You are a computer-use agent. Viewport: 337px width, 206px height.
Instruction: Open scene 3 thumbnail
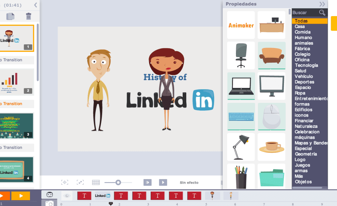point(17,126)
